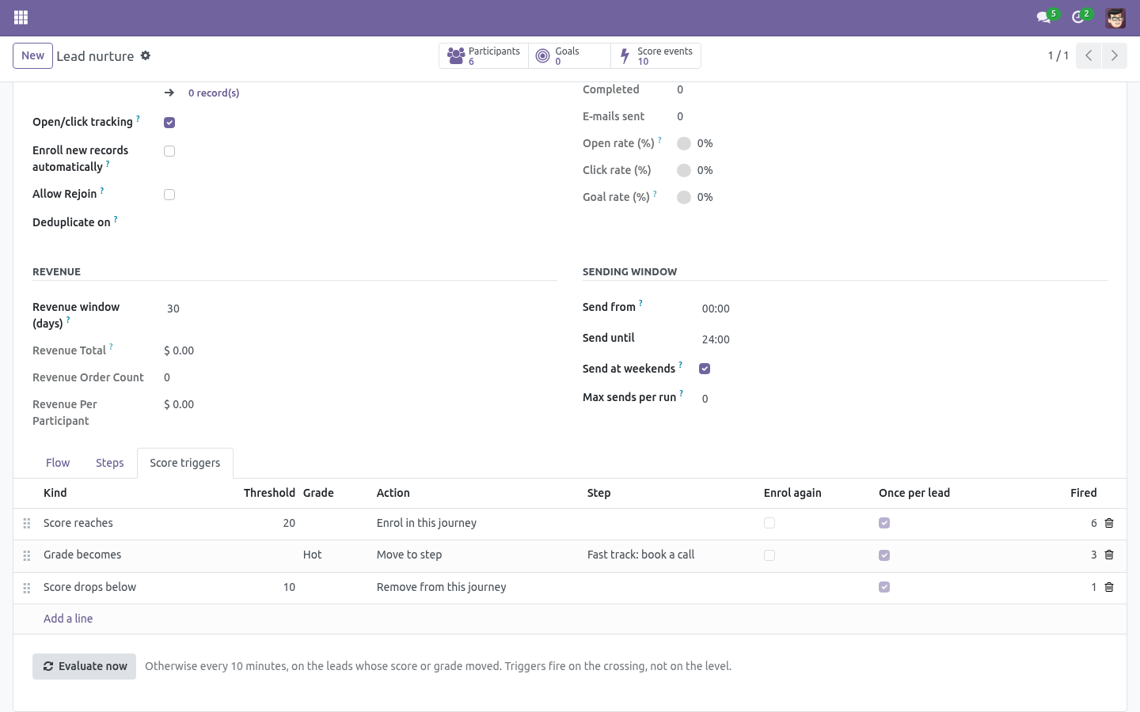Go to the next record arrow

(1114, 55)
